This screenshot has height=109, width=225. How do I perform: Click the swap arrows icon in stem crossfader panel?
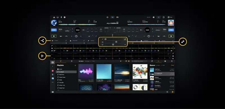click(125, 39)
